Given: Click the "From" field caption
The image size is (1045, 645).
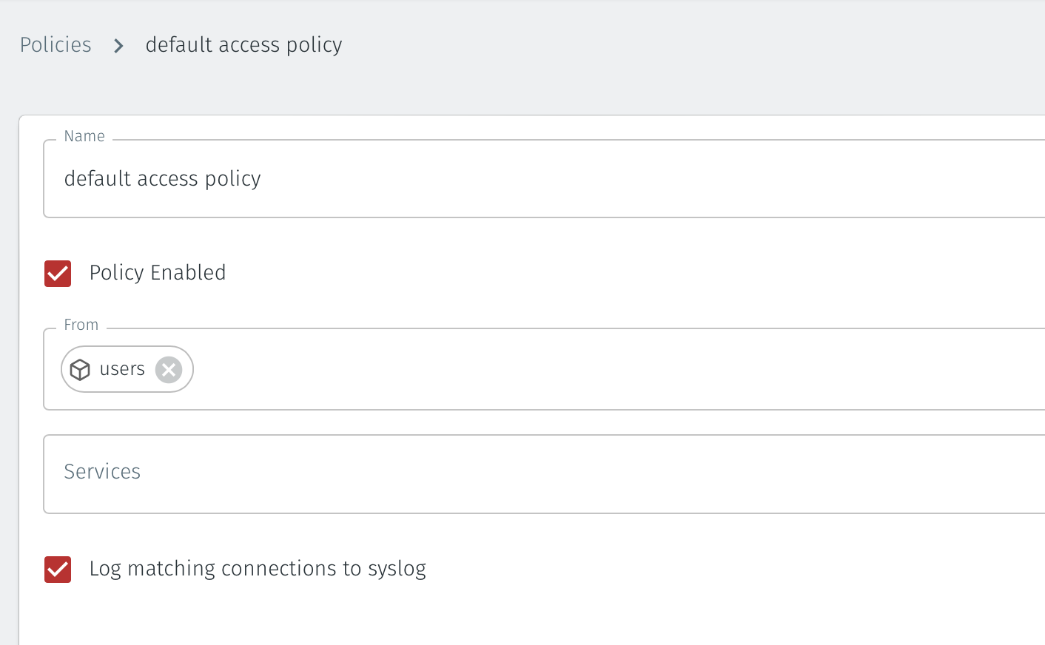Looking at the screenshot, I should pyautogui.click(x=81, y=325).
